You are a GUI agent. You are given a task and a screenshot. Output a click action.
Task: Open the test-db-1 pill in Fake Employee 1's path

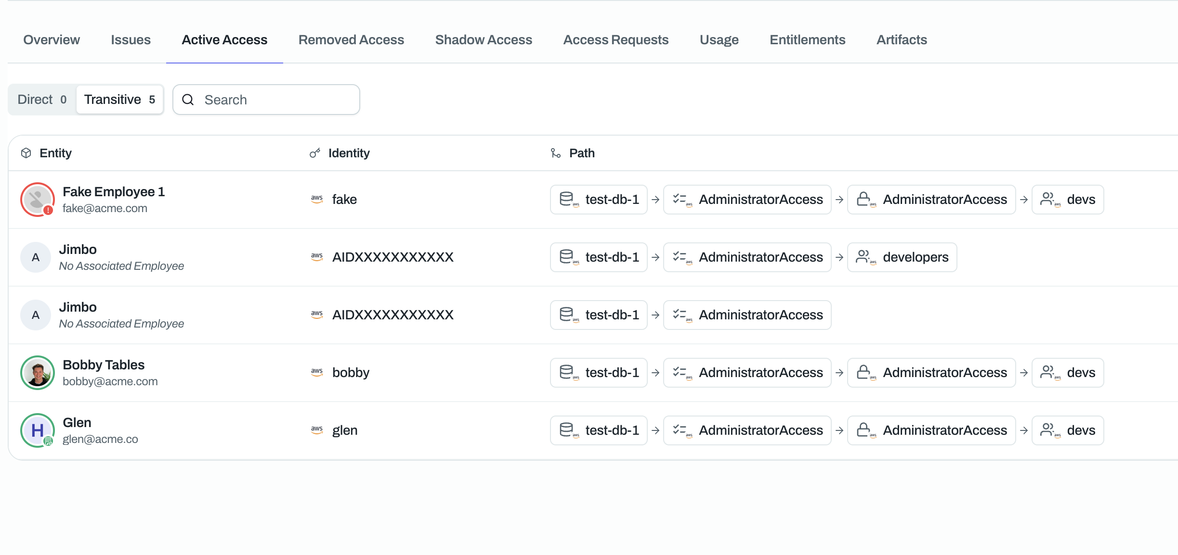coord(599,199)
